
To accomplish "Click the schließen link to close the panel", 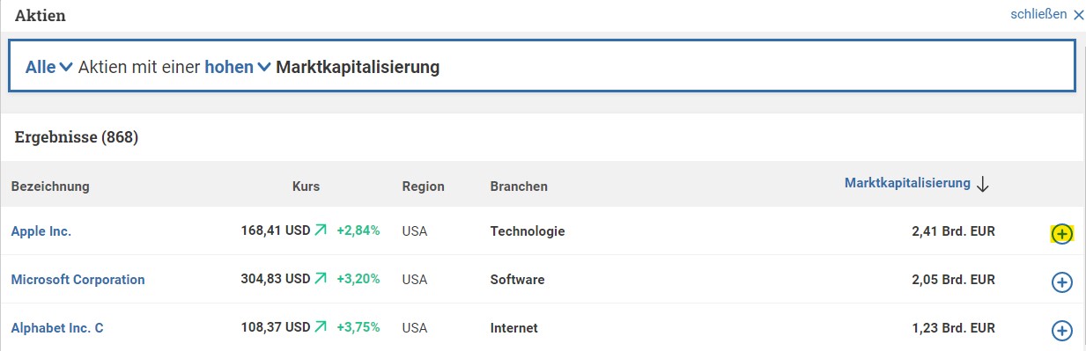I will [1039, 14].
